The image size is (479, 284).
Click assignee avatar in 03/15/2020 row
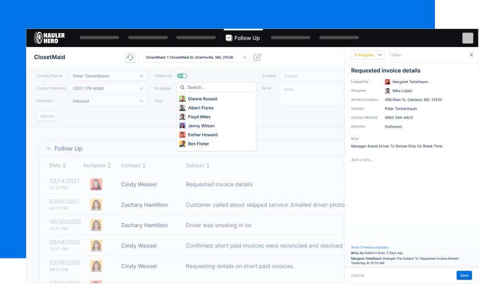(96, 266)
